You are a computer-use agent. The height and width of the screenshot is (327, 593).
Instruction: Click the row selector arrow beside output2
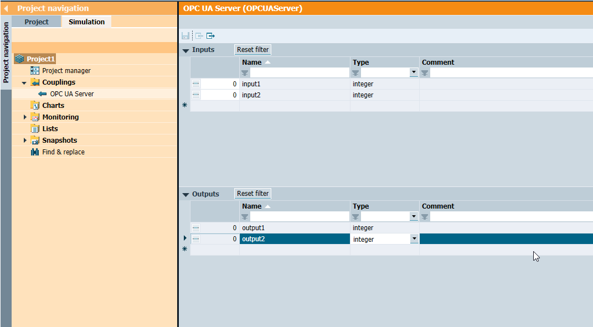coord(185,238)
